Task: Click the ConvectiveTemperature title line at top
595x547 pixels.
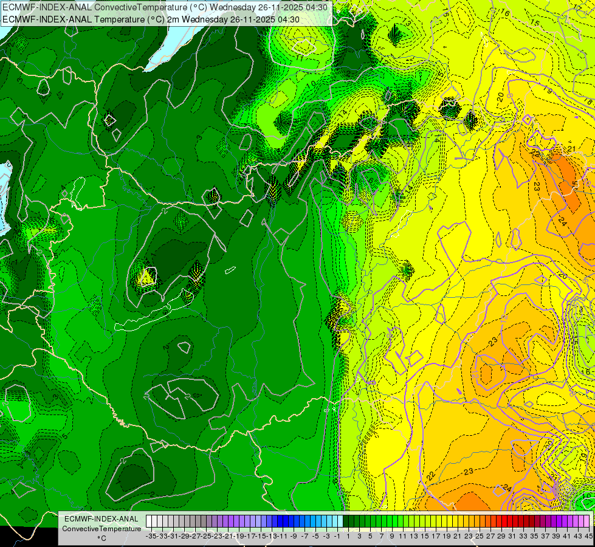Action: click(165, 7)
